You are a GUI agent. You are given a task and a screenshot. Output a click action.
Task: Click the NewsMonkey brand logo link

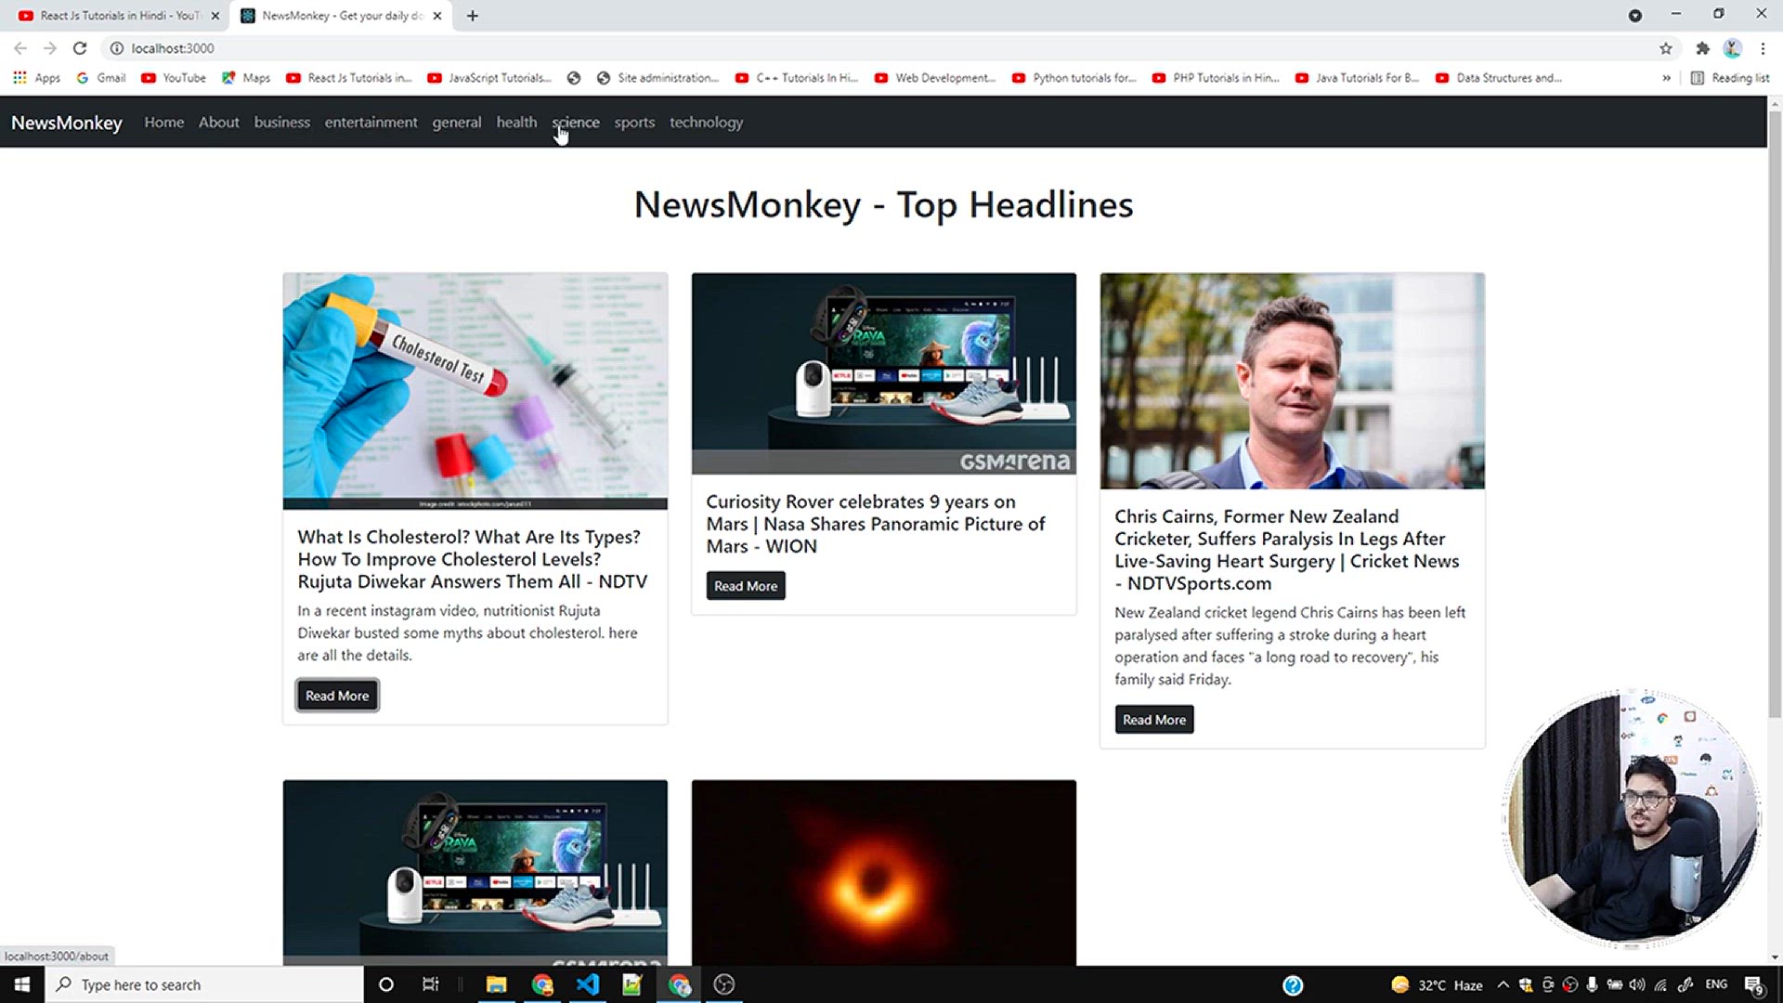67,123
